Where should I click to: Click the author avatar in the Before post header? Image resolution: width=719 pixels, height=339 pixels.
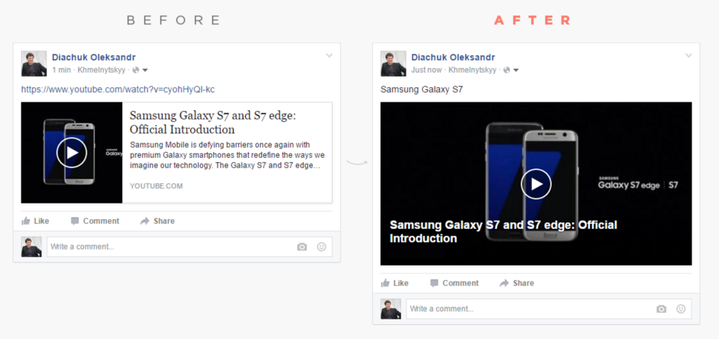click(34, 63)
